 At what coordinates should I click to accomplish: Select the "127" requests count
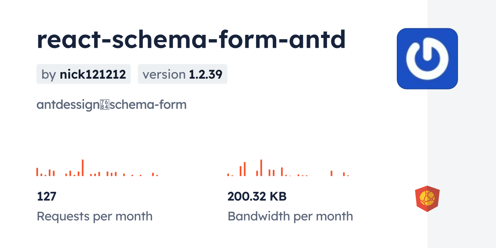[x=46, y=196]
